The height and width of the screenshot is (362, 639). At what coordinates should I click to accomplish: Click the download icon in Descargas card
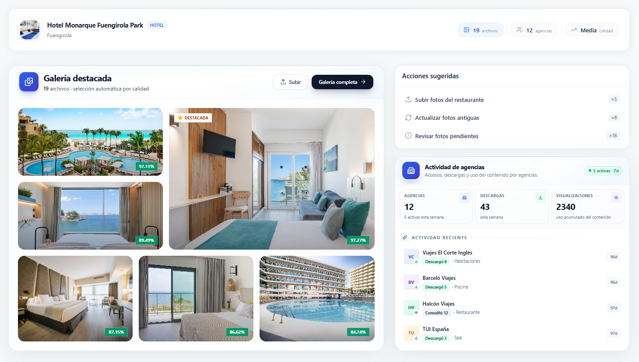540,198
